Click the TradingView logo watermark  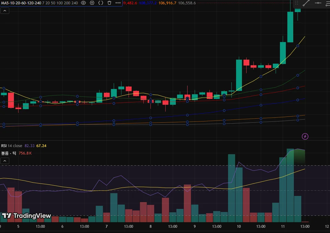click(x=26, y=216)
